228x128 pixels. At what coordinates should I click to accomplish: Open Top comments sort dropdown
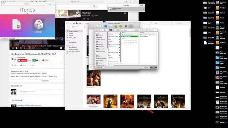pos(17,101)
